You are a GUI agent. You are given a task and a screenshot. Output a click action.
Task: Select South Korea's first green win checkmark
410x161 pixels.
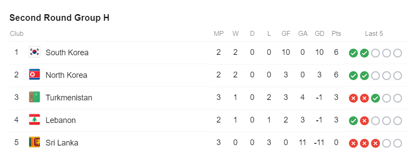tap(353, 54)
